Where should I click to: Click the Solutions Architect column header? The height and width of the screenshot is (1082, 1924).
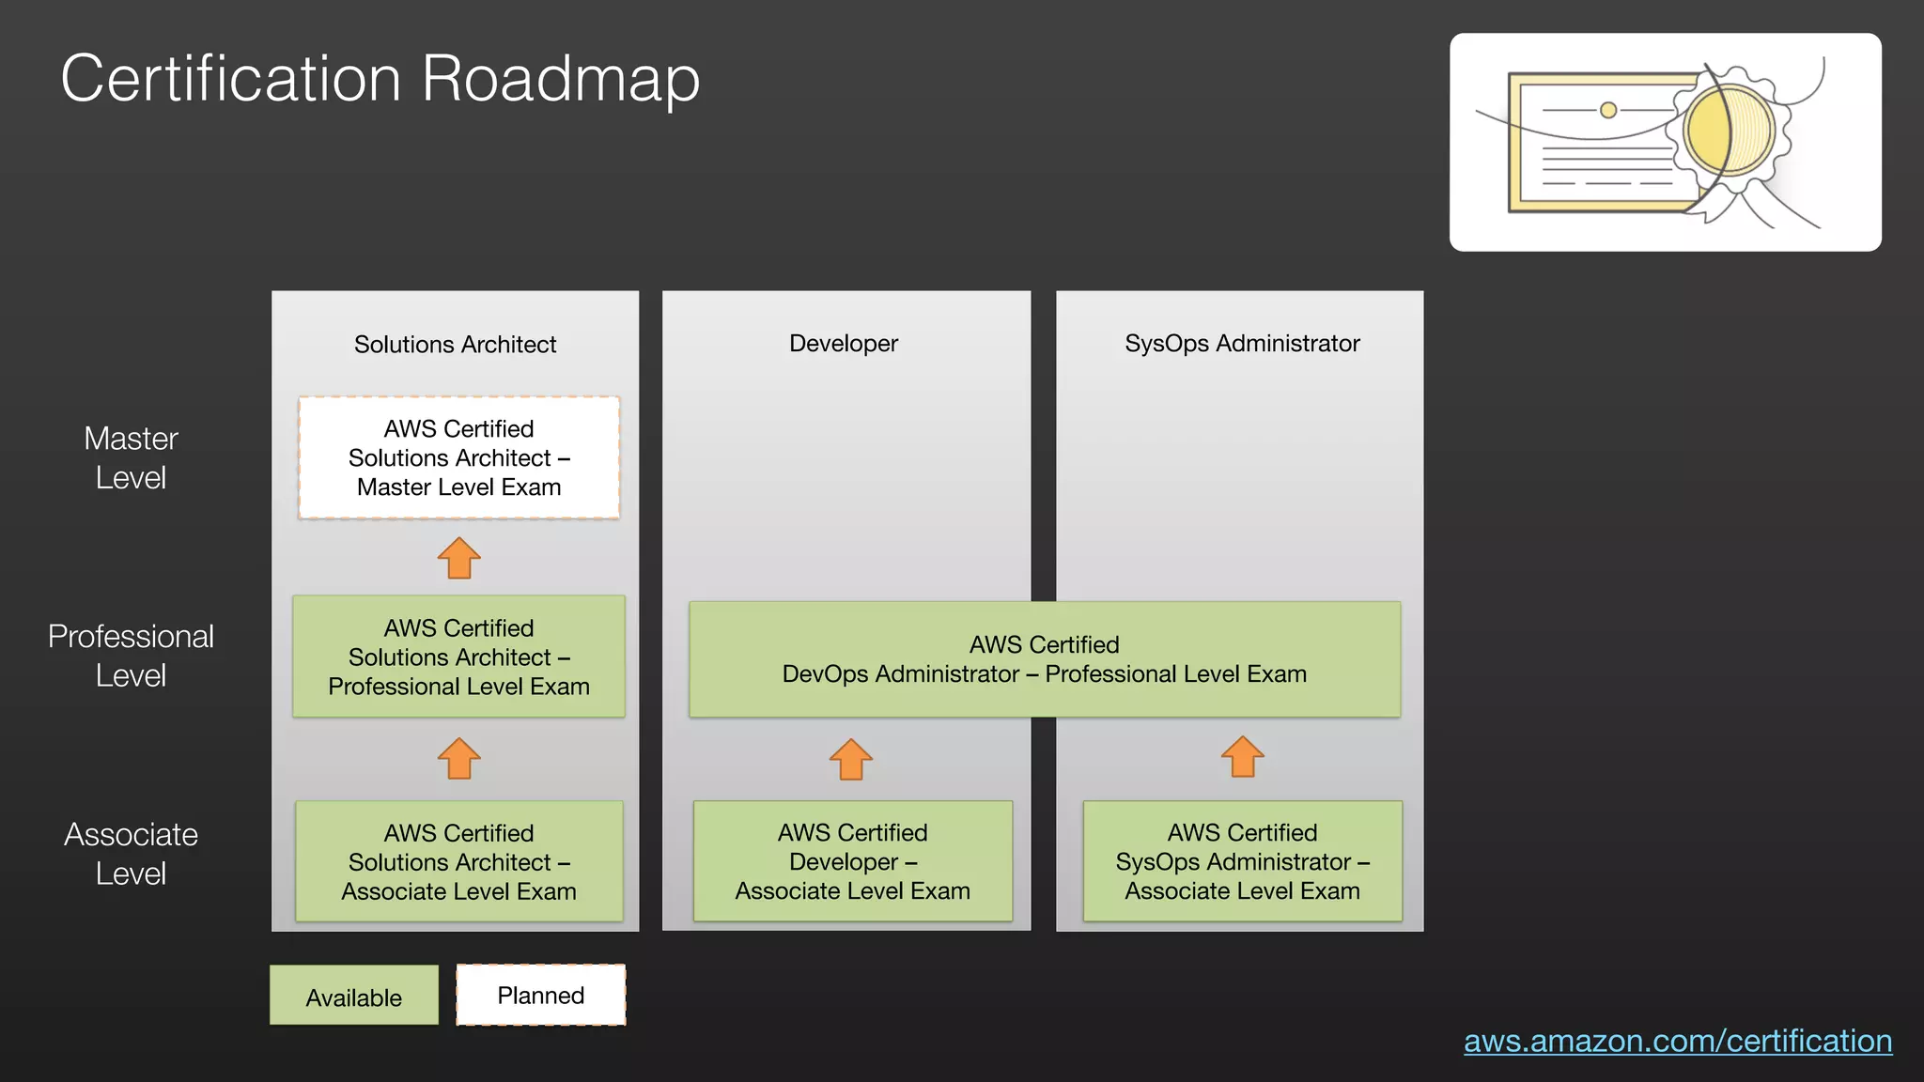point(455,345)
